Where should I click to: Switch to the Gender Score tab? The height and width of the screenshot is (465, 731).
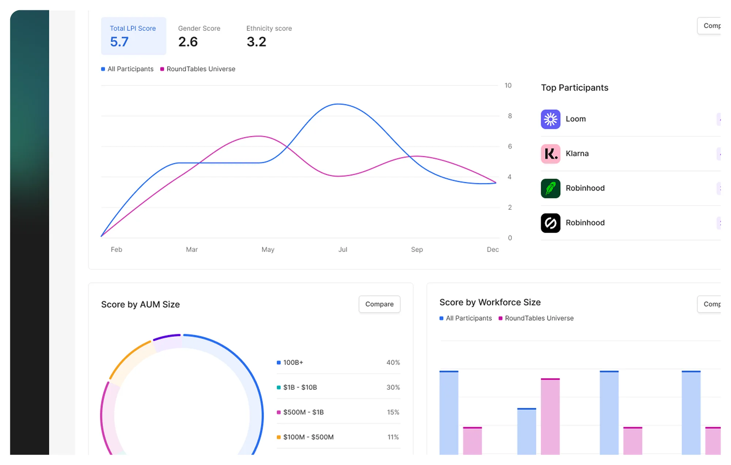coord(199,36)
